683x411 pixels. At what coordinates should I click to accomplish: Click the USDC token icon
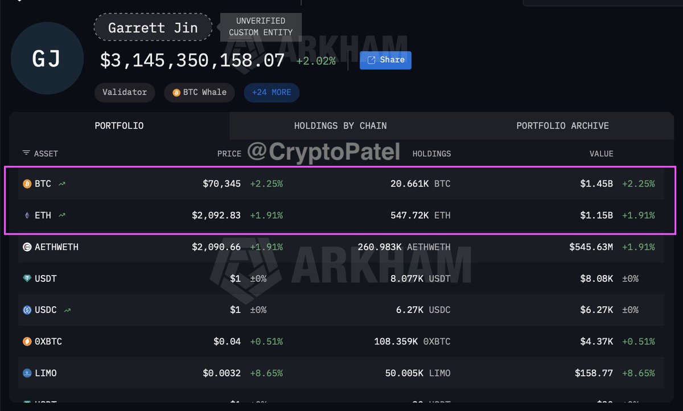27,310
